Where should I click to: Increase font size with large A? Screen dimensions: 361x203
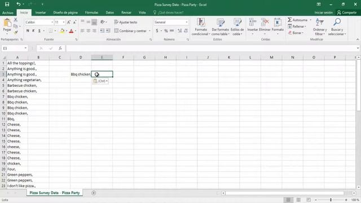[x=69, y=22]
